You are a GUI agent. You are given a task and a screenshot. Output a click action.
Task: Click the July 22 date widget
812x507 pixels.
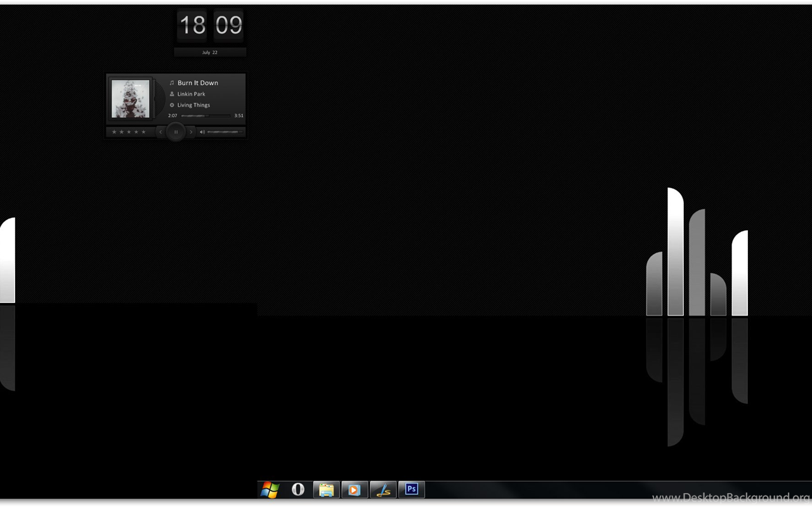click(210, 53)
